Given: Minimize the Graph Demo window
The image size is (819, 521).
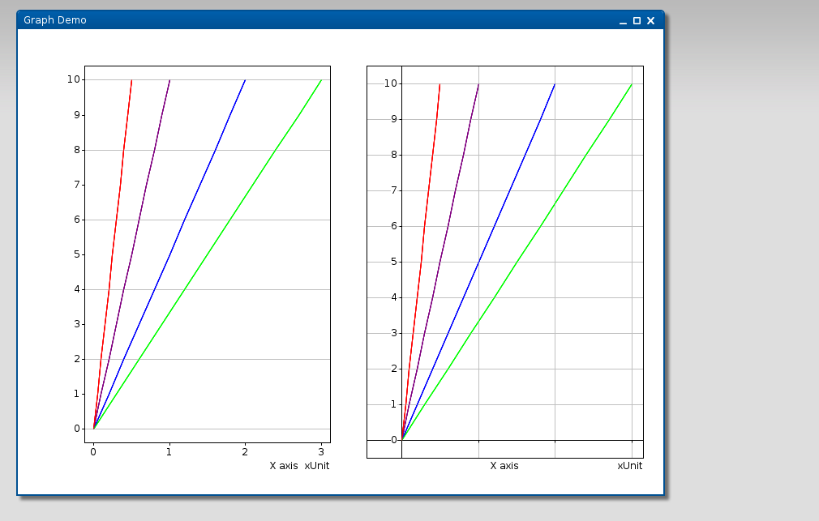Looking at the screenshot, I should coord(623,21).
